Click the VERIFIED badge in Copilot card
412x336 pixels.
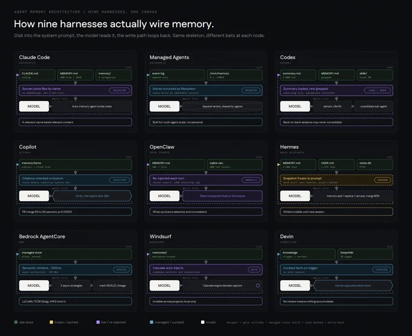point(119,180)
